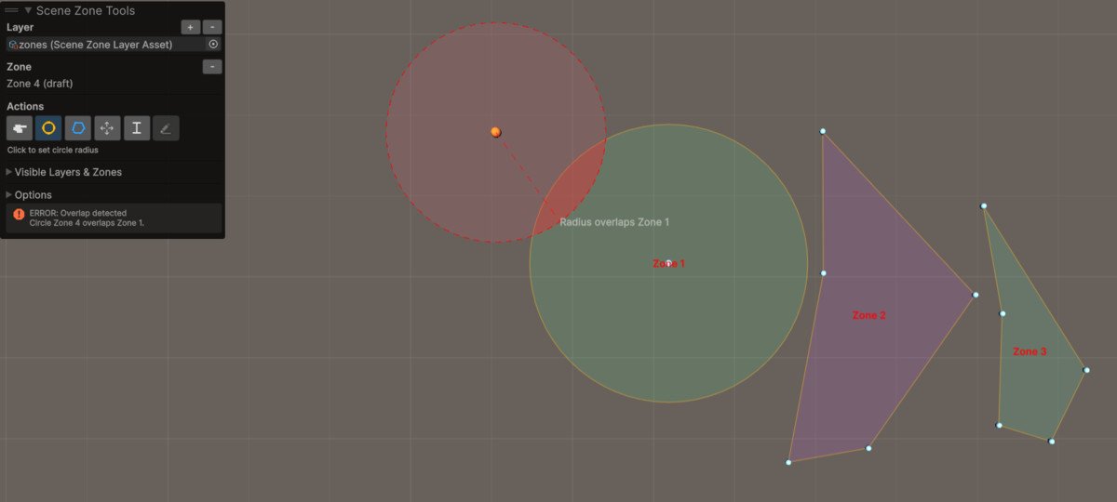The height and width of the screenshot is (502, 1117).
Task: Select the polygon zone tool
Action: coord(78,128)
